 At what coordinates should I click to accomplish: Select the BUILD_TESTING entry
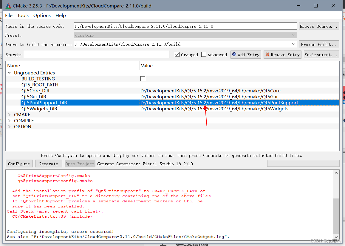click(x=38, y=79)
